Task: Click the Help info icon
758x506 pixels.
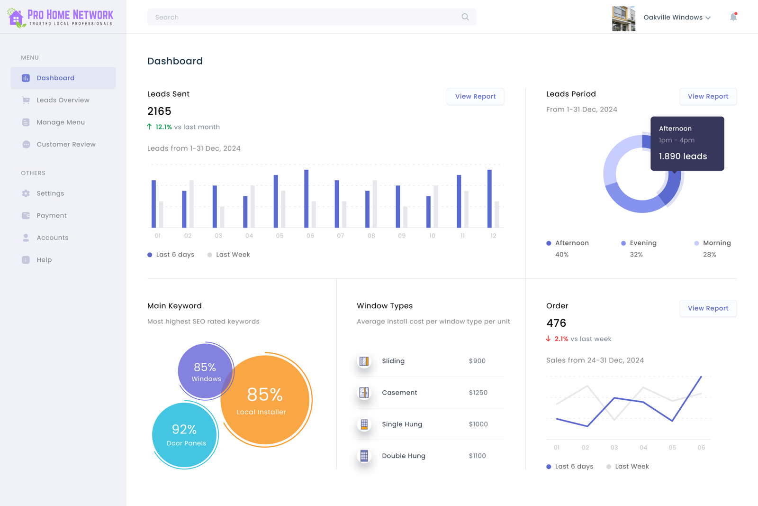Action: [x=26, y=259]
